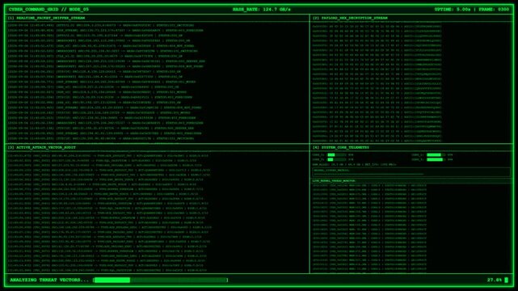Click the CYBER_COMMAND_GRID // NODE_05 title
Screen dimensions: 518x291
click(48, 9)
